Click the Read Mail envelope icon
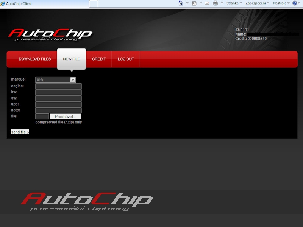The width and height of the screenshot is (303, 227). pyautogui.click(x=207, y=3)
